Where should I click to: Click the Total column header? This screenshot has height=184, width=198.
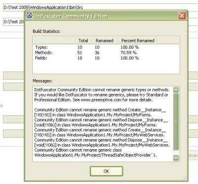83,41
